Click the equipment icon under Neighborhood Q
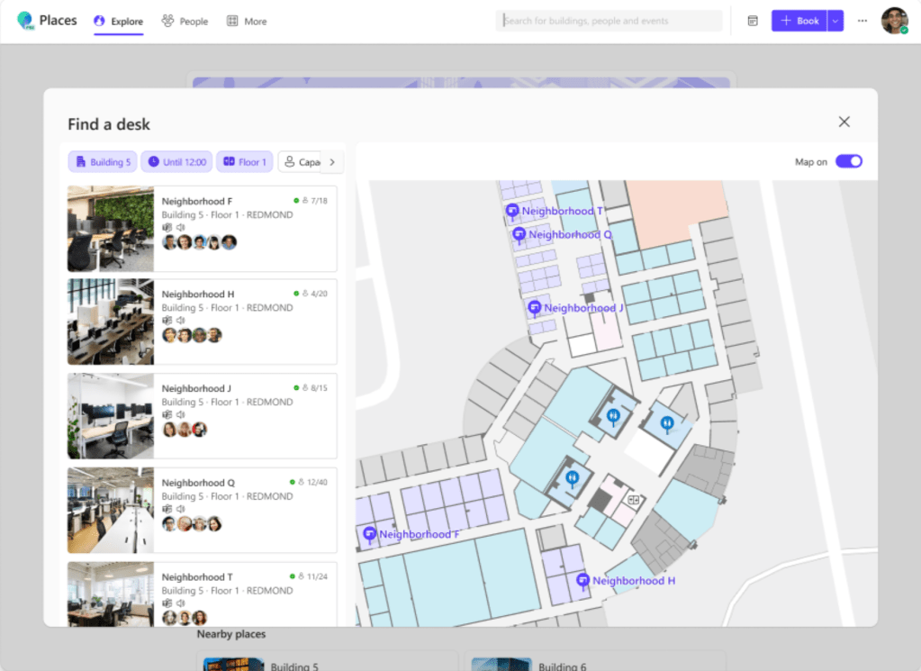Viewport: 921px width, 671px height. pyautogui.click(x=167, y=509)
